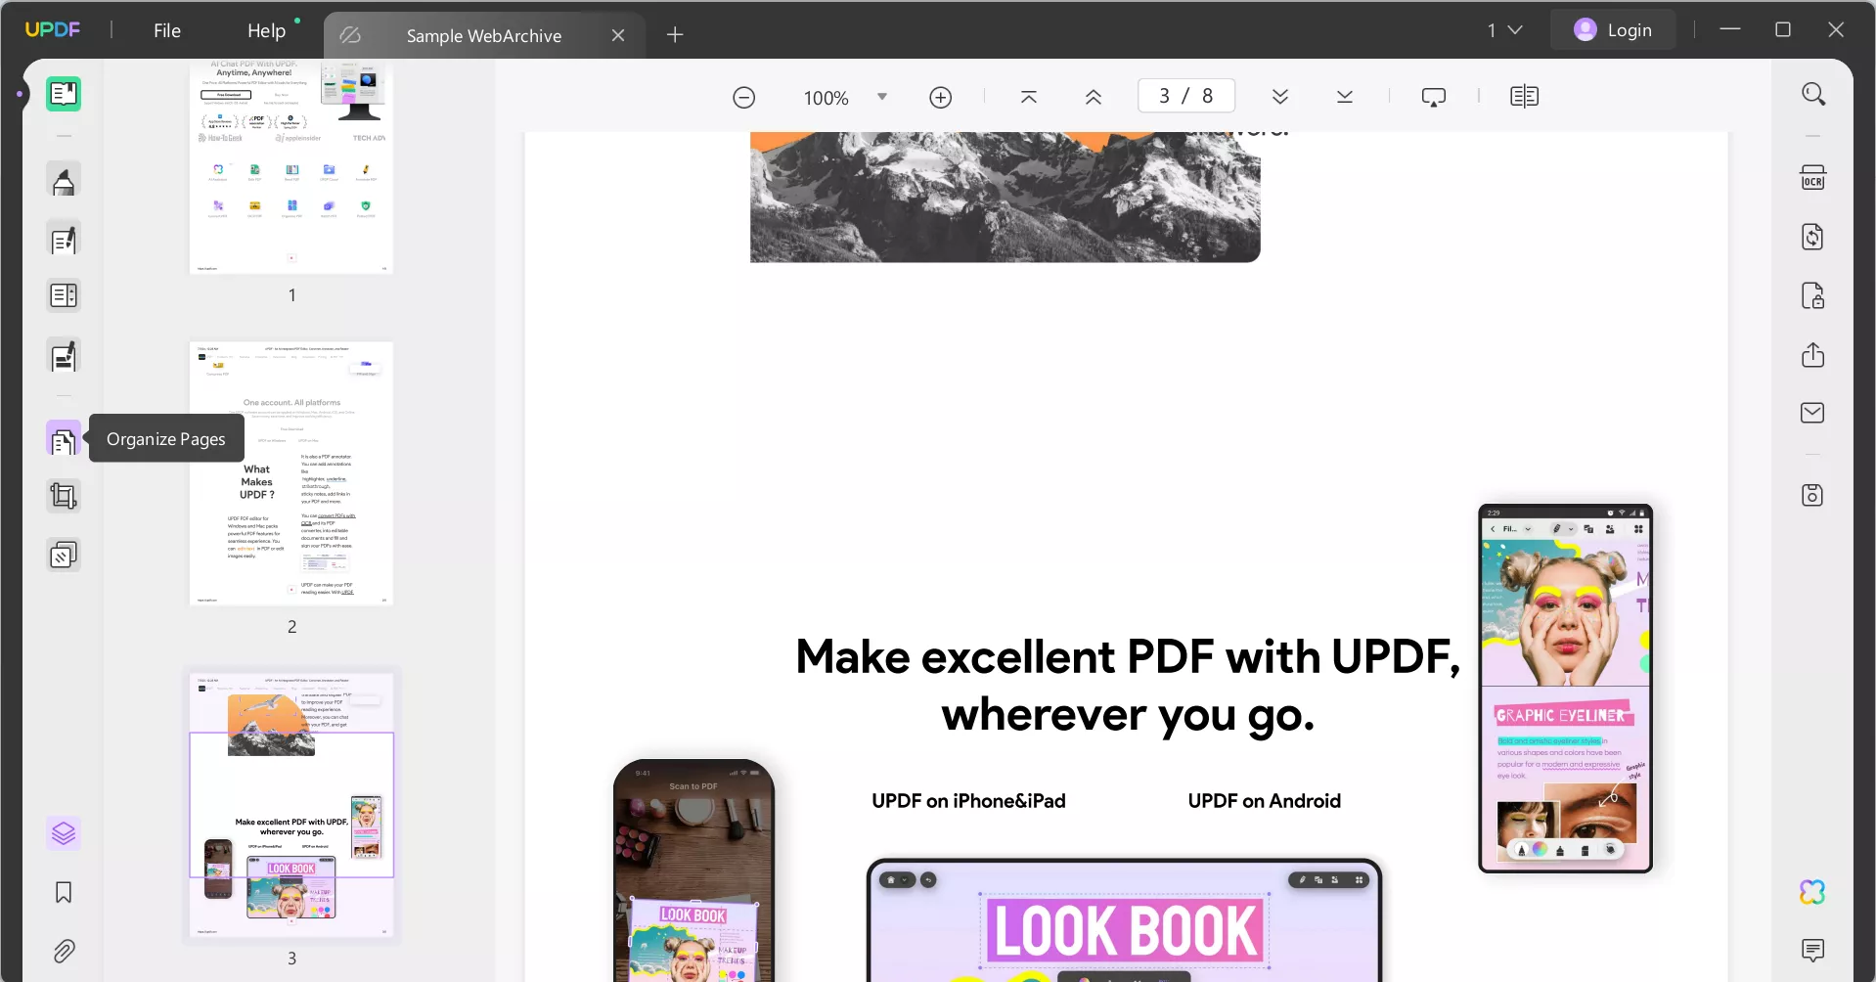This screenshot has width=1876, height=982.
Task: Select page 2 thumbnail
Action: [x=291, y=473]
